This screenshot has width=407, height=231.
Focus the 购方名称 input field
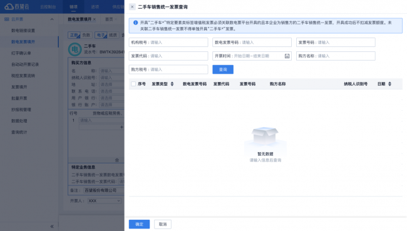(x=336, y=56)
